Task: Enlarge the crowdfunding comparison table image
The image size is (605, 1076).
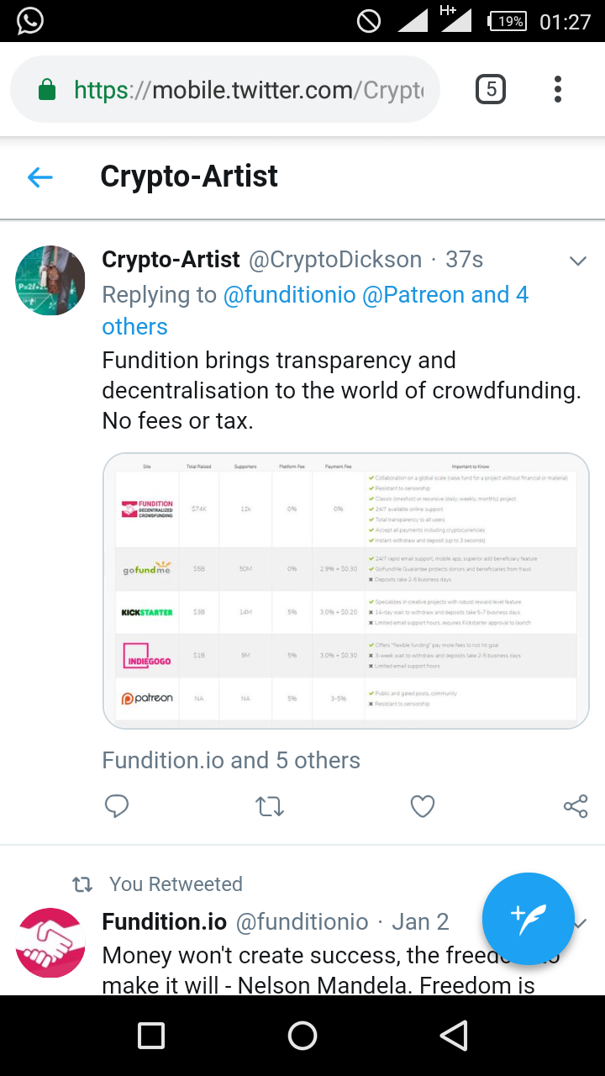Action: pyautogui.click(x=345, y=590)
